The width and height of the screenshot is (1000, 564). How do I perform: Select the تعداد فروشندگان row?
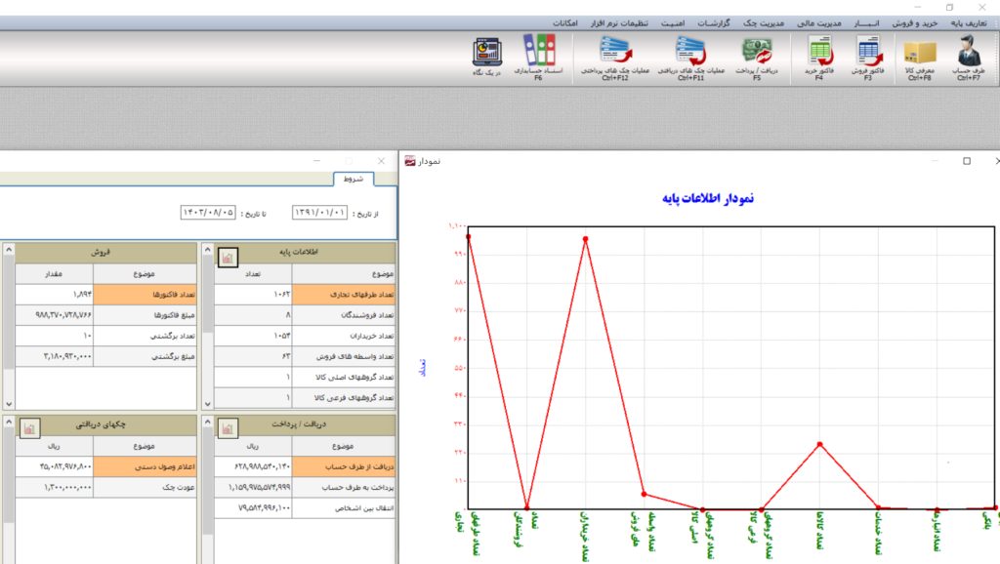point(305,315)
